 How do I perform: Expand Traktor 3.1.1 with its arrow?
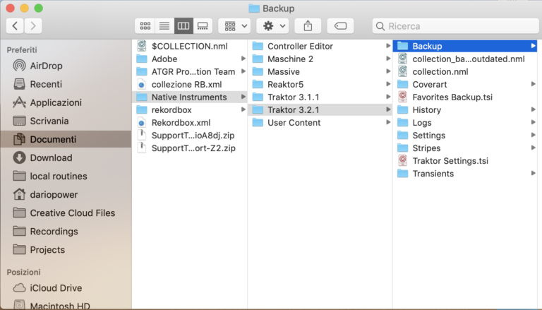(x=388, y=97)
